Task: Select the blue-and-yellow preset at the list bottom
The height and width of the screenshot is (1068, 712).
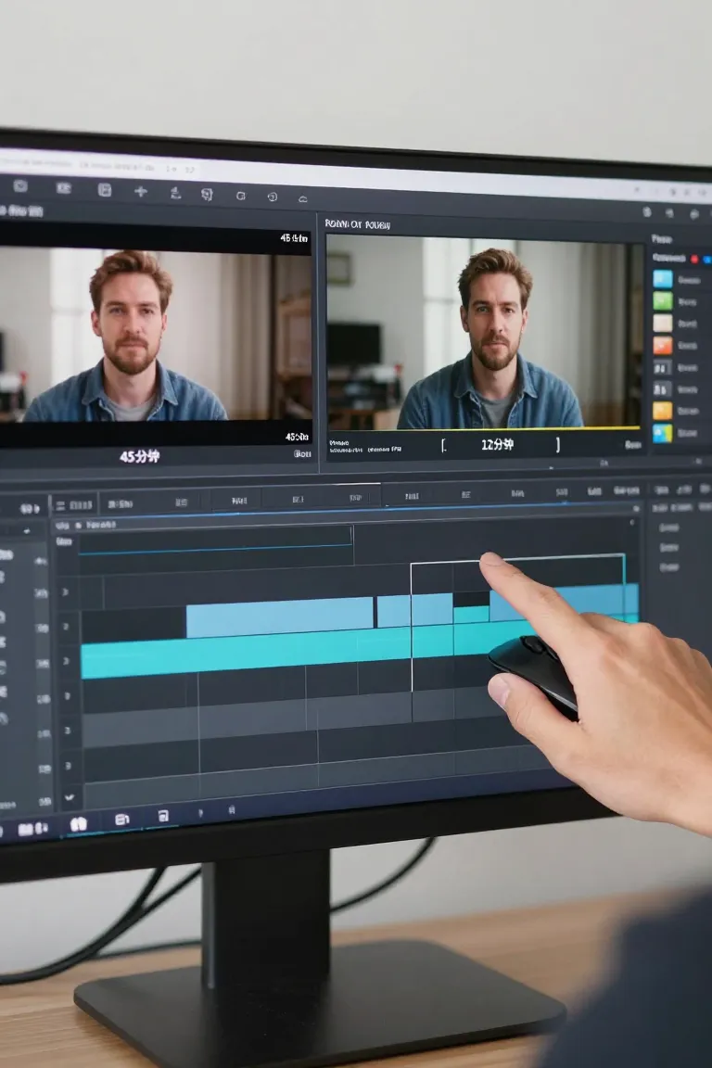Action: tap(662, 433)
